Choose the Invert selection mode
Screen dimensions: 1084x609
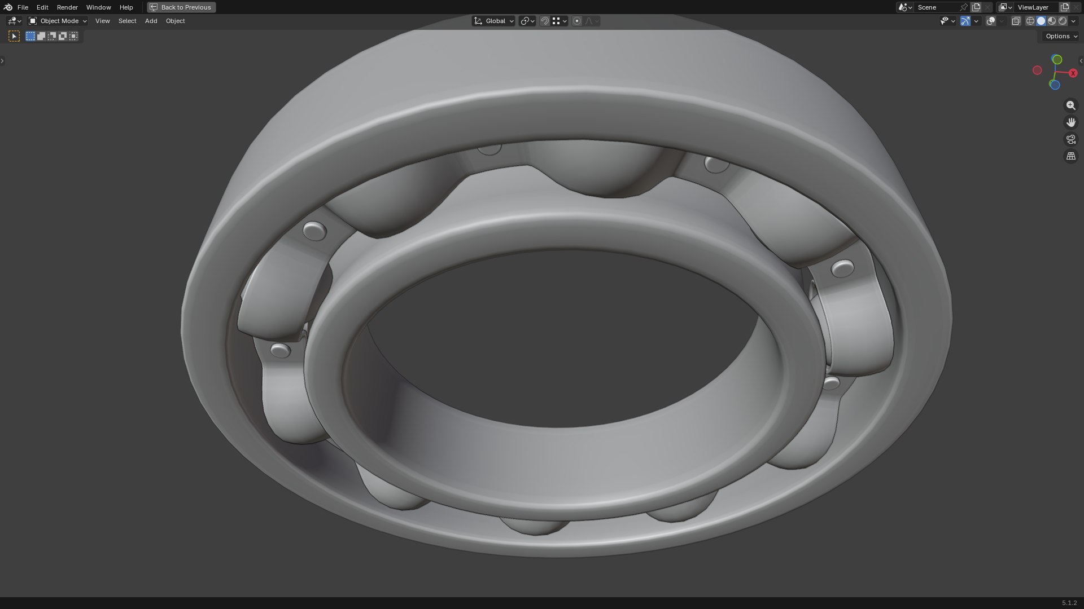click(63, 36)
